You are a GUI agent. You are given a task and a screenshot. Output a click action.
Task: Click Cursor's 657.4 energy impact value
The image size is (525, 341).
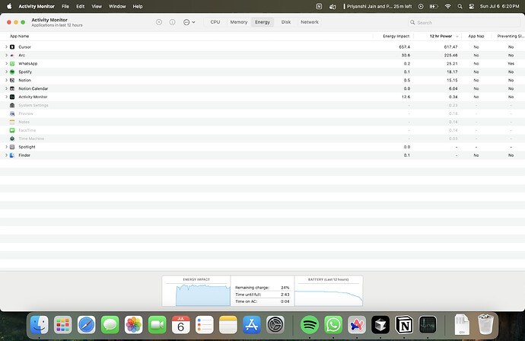[405, 47]
